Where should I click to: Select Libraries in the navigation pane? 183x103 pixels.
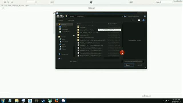[x=63, y=37]
